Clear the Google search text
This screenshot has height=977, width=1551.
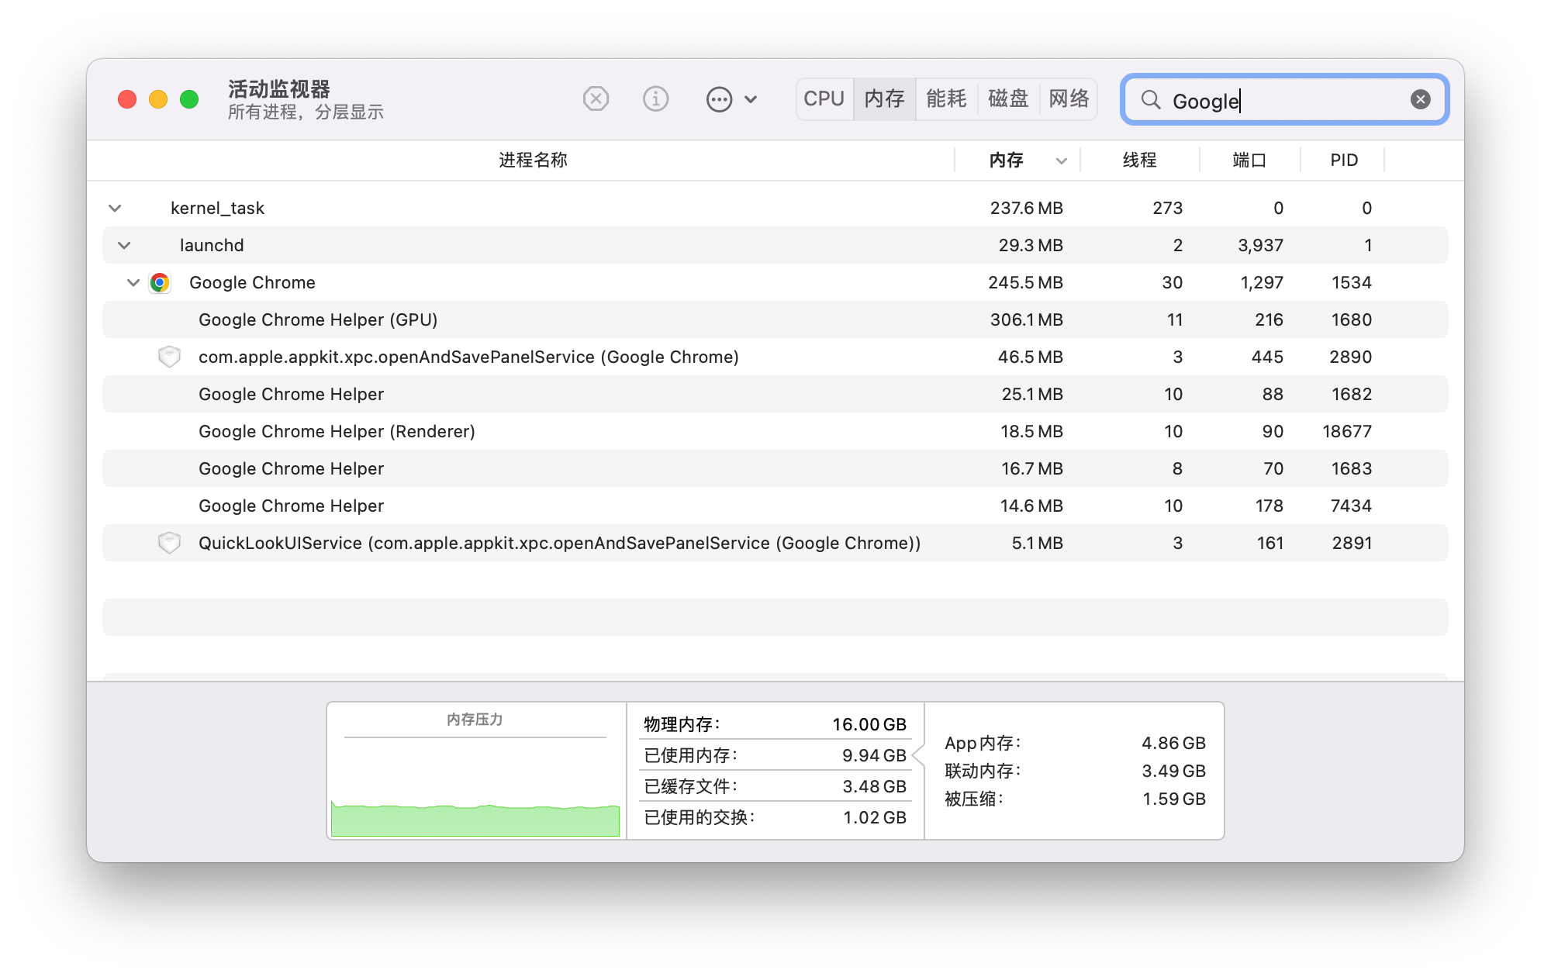click(1421, 99)
